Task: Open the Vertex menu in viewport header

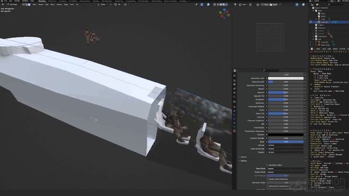Action: point(59,4)
